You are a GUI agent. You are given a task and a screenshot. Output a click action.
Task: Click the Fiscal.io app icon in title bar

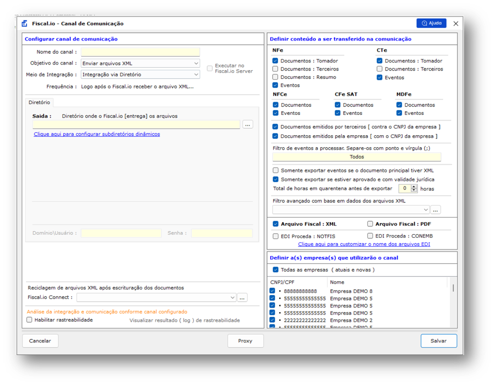24,24
